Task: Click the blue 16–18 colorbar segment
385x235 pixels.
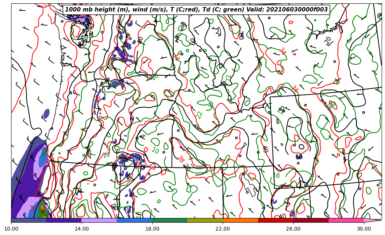Action: point(134,220)
